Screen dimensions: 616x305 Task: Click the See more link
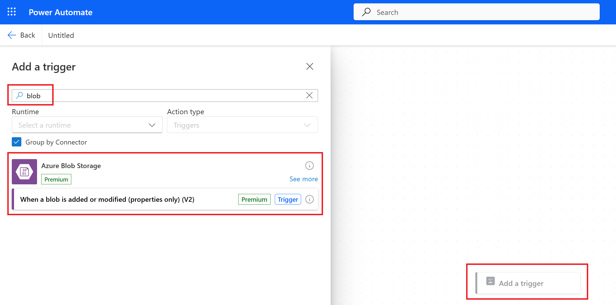[303, 179]
